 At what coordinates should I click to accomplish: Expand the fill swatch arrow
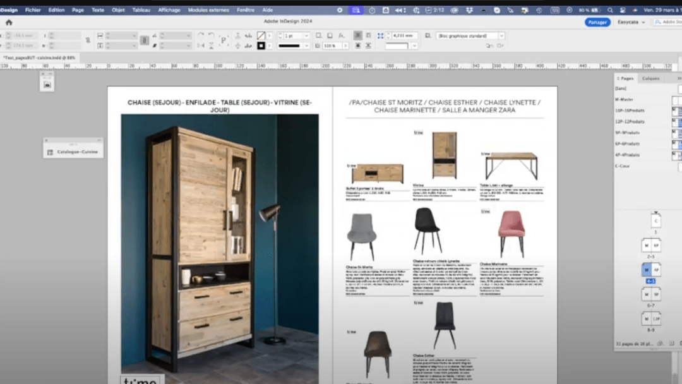(x=270, y=35)
